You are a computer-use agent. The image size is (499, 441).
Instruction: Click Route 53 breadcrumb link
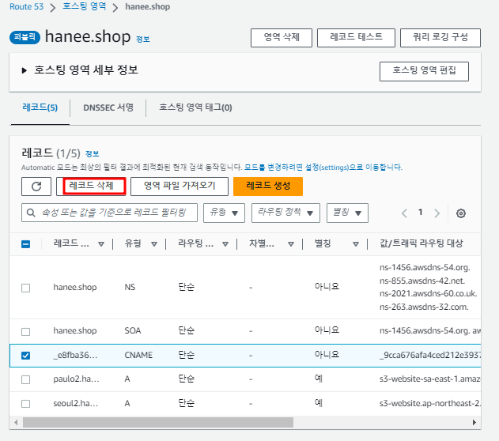26,6
